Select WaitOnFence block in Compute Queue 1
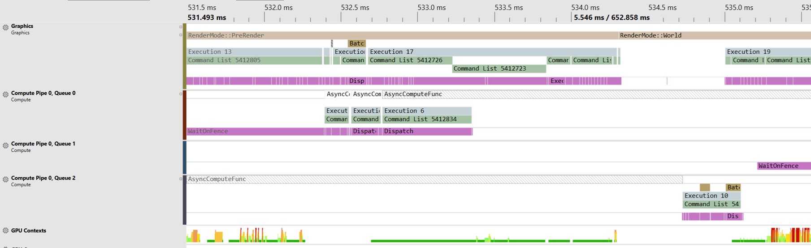The height and width of the screenshot is (248, 811). tap(784, 166)
